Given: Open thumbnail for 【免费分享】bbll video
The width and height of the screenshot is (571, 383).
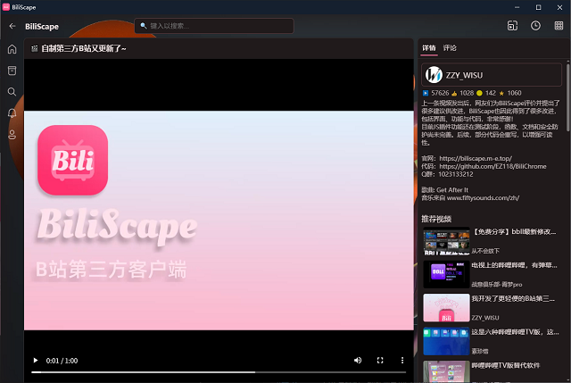Looking at the screenshot, I should pyautogui.click(x=446, y=241).
